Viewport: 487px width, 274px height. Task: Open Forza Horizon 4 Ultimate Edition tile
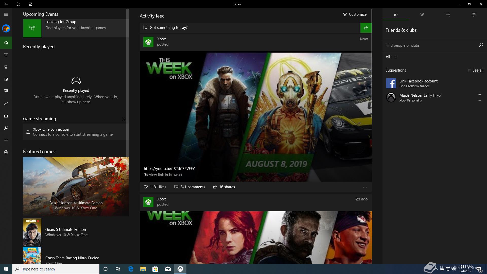coord(76,187)
